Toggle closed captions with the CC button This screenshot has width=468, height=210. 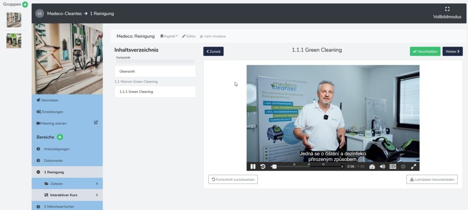point(393,167)
